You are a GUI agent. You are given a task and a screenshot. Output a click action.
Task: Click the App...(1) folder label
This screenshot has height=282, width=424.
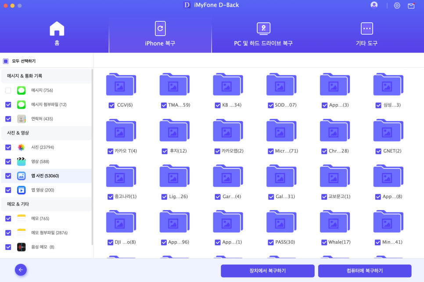pos(232,242)
